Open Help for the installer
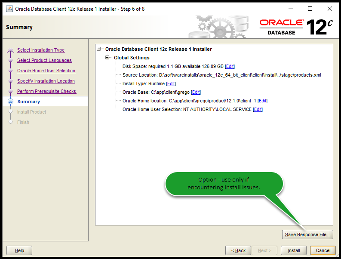Screen dimensions: 341x259 click(19, 250)
